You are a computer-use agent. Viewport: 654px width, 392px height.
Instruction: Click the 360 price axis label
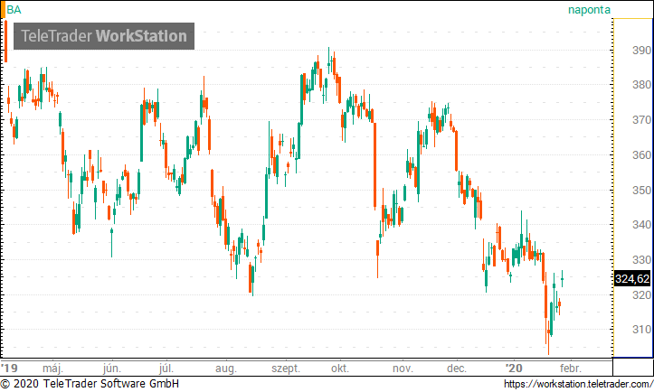click(641, 155)
